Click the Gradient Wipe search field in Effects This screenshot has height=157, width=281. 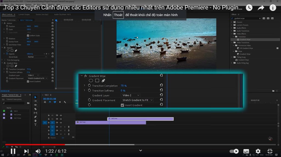pyautogui.click(x=246, y=18)
